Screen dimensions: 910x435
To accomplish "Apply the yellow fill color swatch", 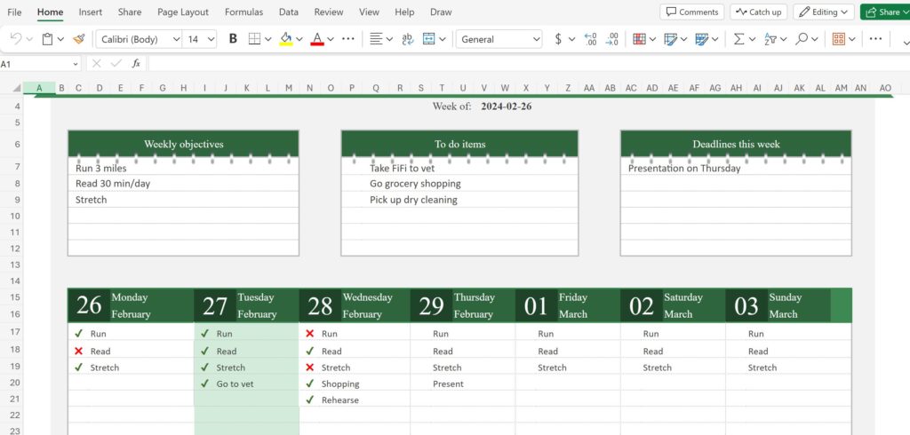I will pos(285,39).
